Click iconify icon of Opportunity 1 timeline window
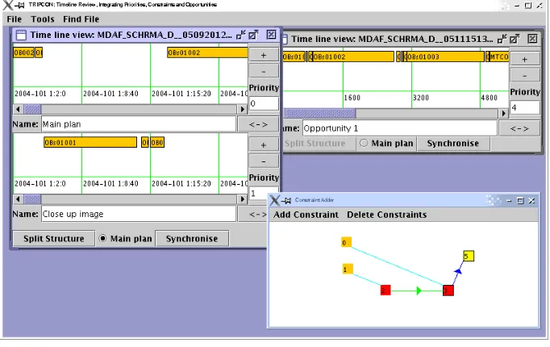 tap(502, 39)
